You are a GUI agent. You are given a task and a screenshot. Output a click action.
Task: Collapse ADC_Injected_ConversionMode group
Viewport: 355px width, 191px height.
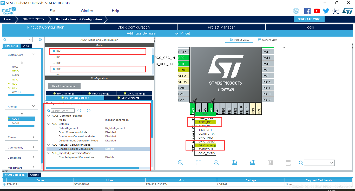point(49,153)
